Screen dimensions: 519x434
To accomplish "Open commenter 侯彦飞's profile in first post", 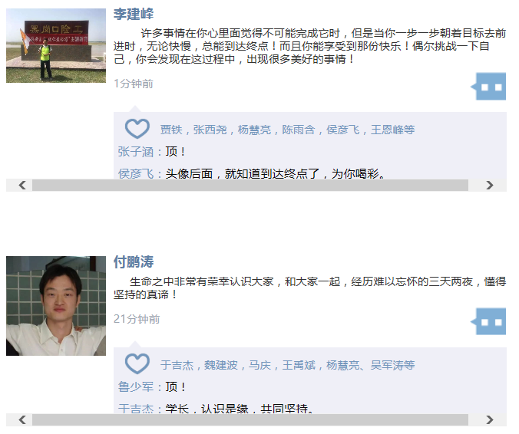I will [x=136, y=173].
